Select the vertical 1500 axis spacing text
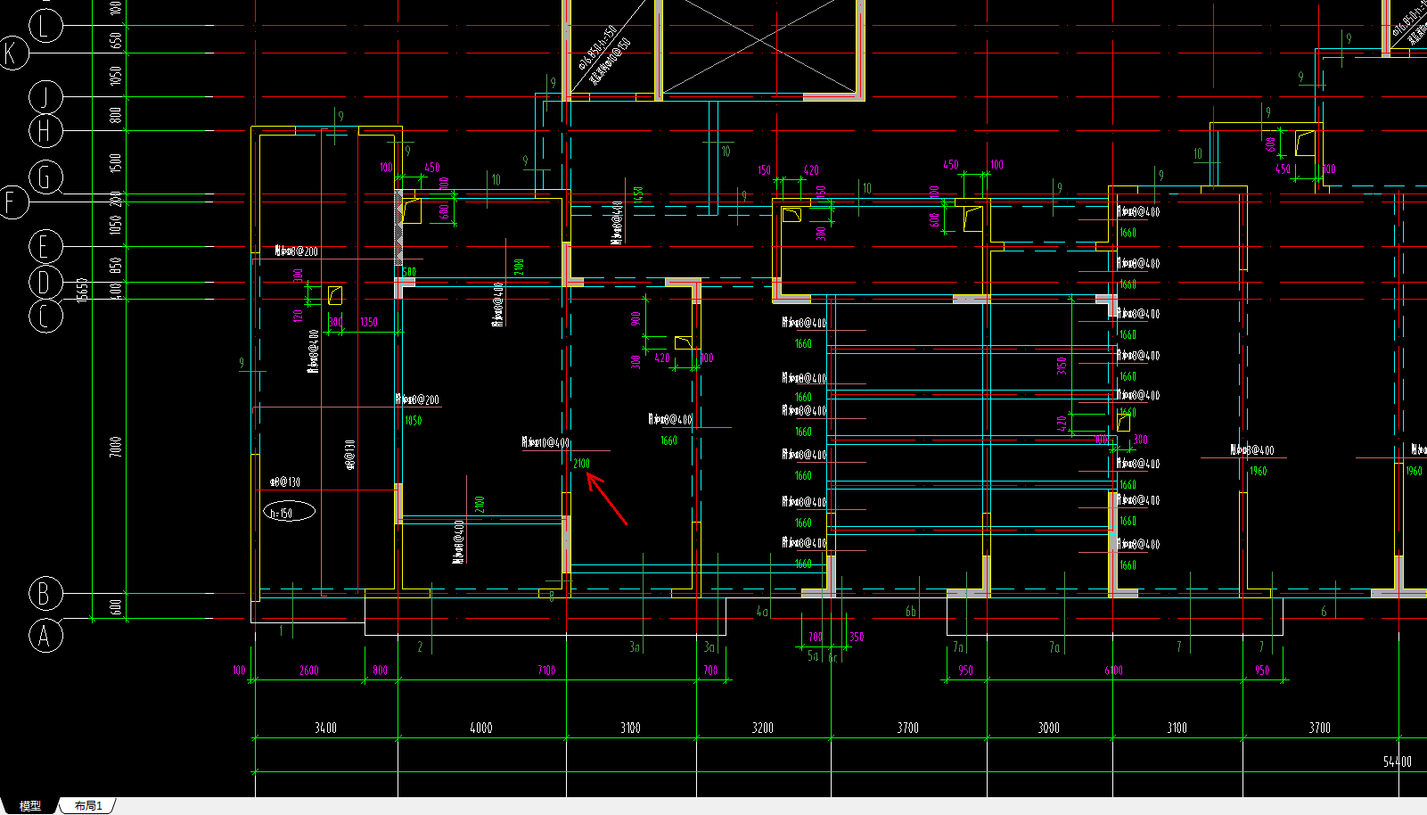1427x815 pixels. pyautogui.click(x=116, y=163)
